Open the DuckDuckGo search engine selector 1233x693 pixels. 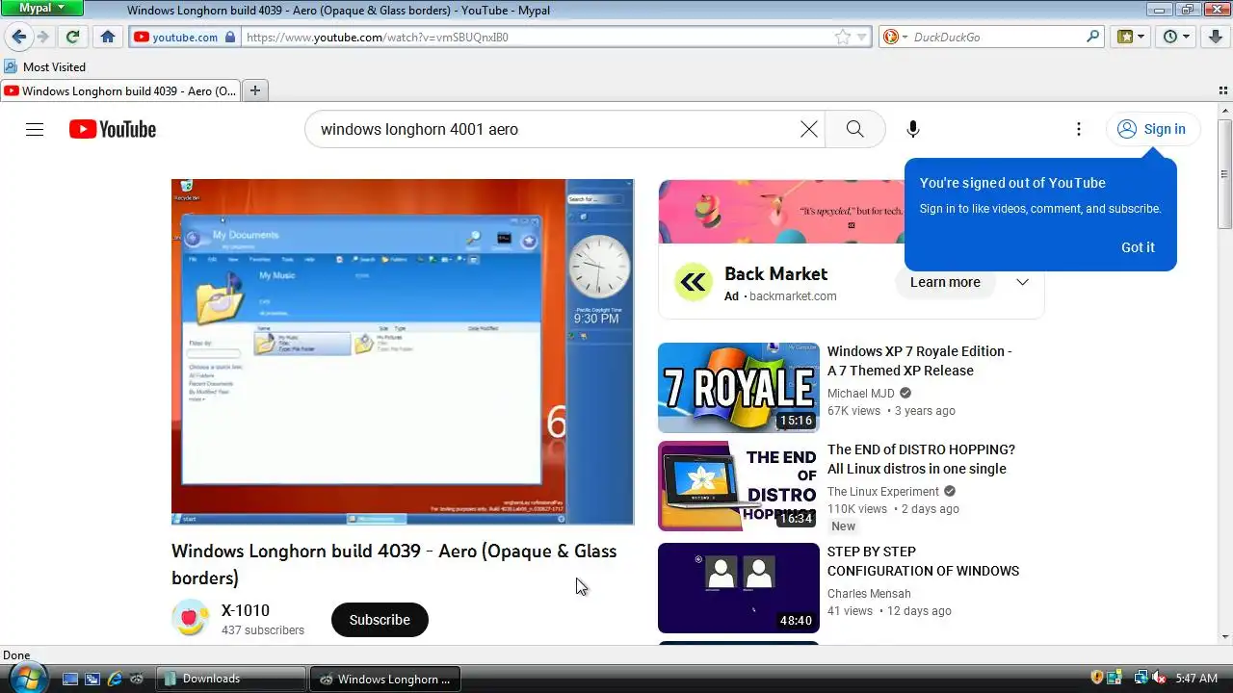coord(895,37)
